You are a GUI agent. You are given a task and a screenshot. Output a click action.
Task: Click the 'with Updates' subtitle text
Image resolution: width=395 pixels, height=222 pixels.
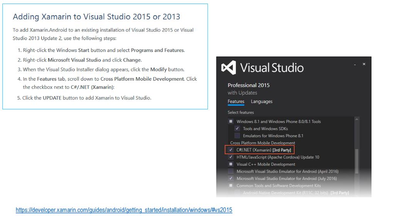242,93
